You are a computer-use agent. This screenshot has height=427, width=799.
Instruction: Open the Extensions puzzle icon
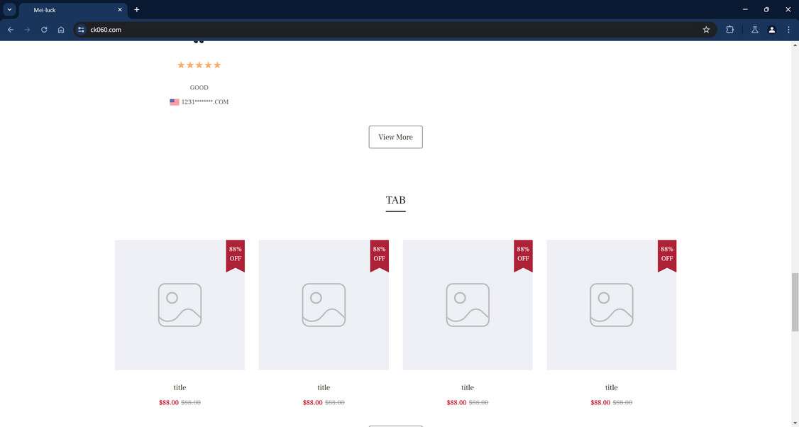point(729,30)
